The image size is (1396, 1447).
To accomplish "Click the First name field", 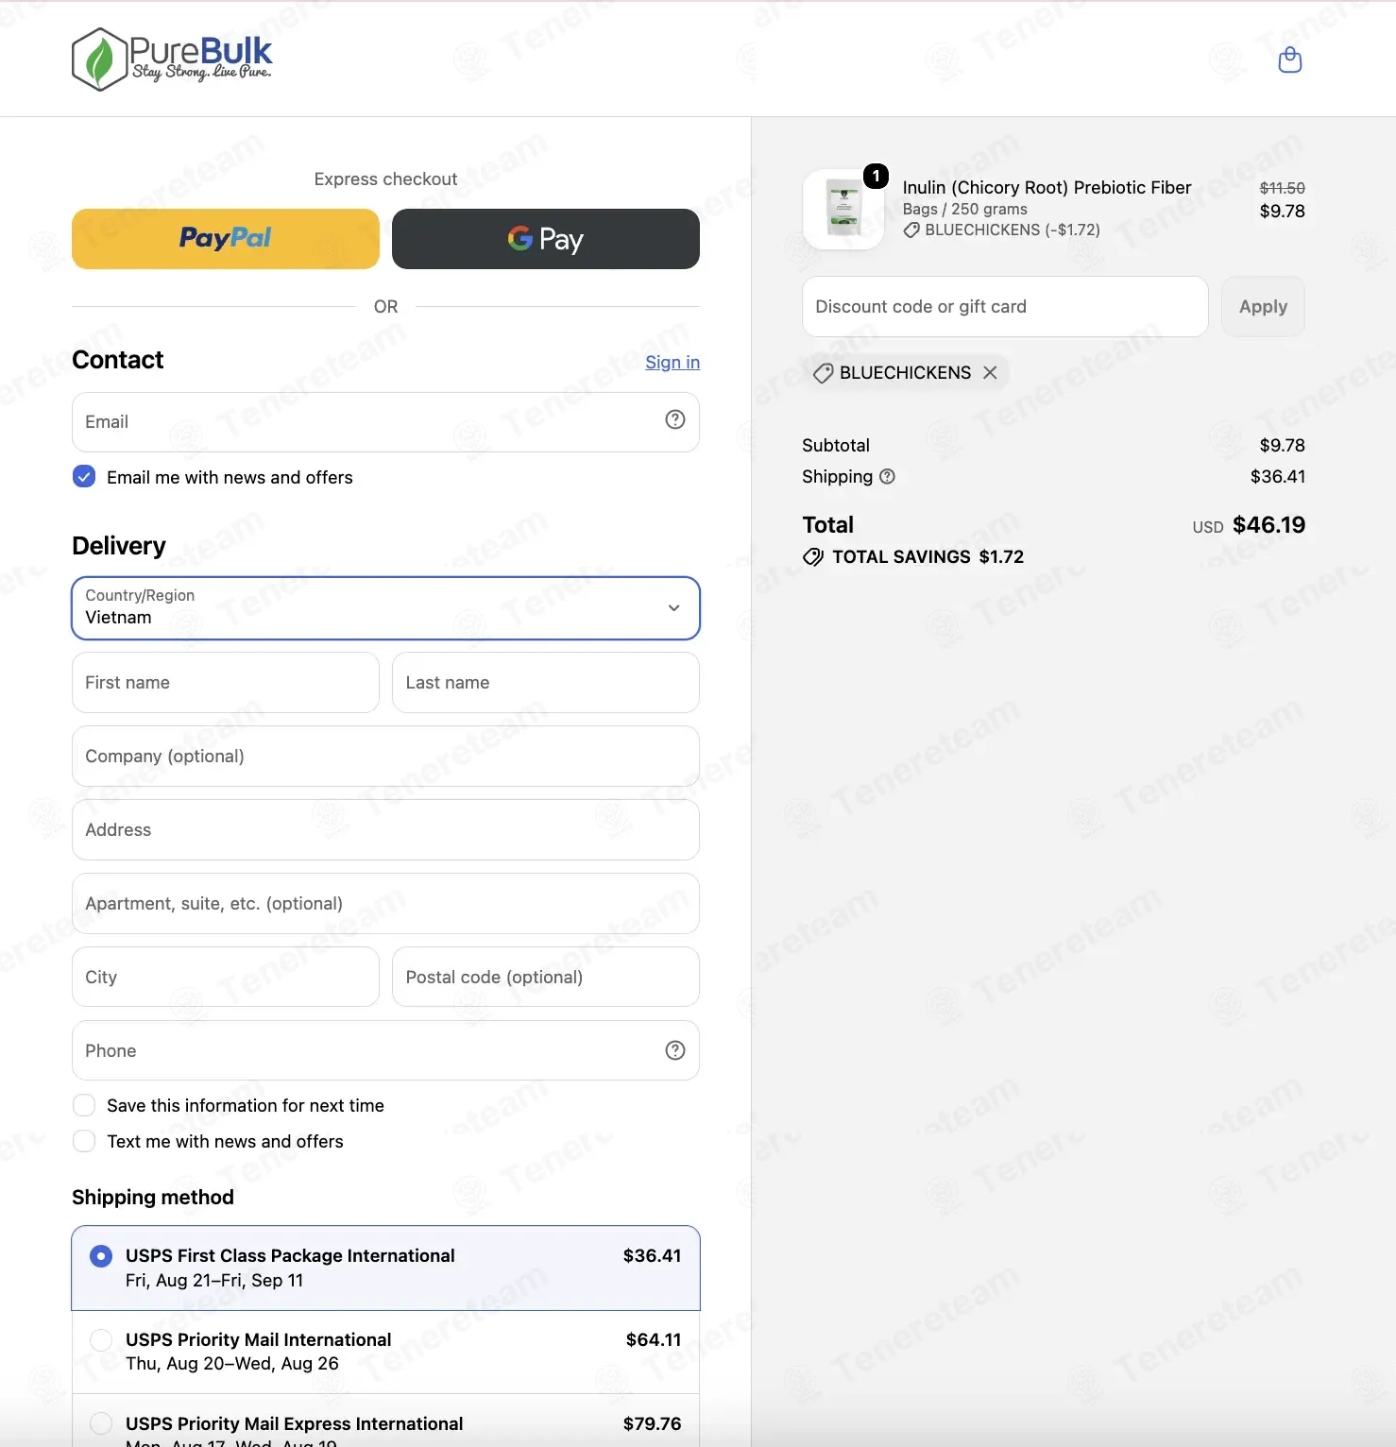I will pos(226,683).
